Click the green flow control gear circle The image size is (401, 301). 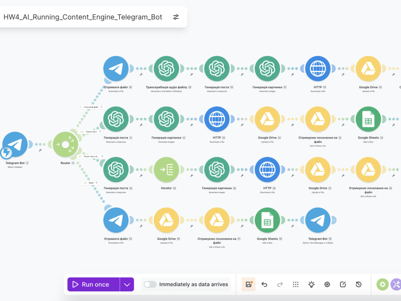(x=383, y=285)
